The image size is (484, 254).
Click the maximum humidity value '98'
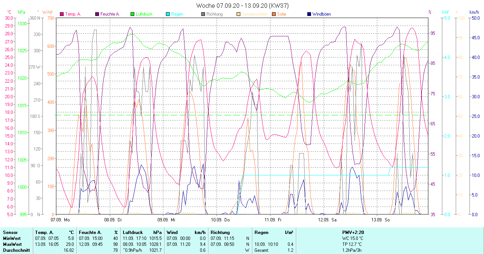(x=115, y=244)
